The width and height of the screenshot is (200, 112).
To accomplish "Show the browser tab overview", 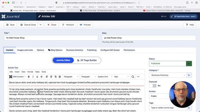I will (x=197, y=2).
